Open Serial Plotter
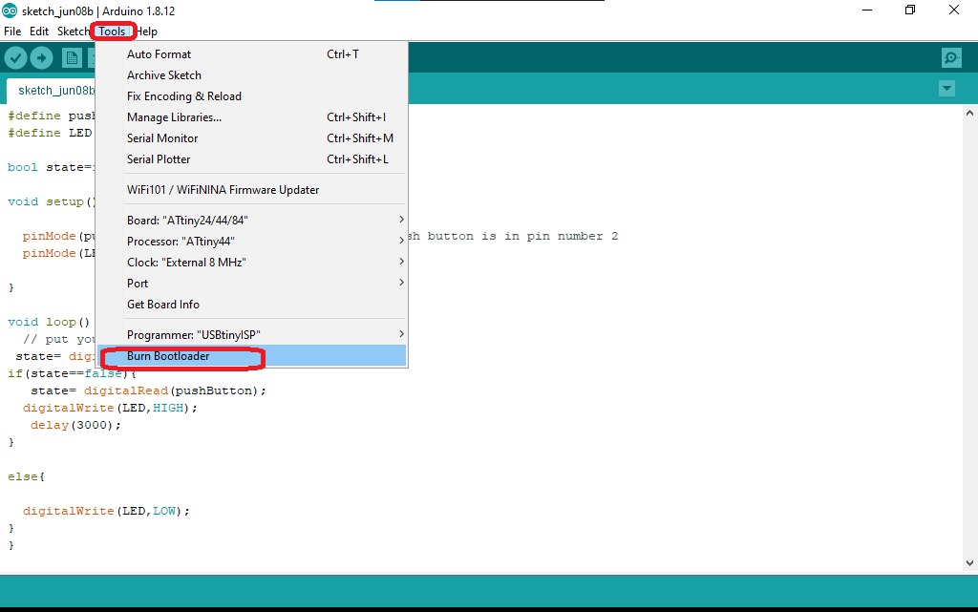 [252, 159]
